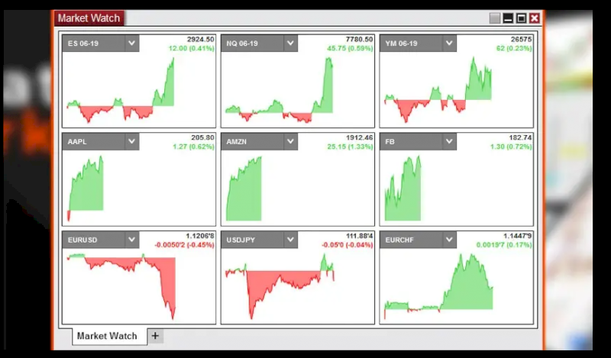Select the NQ 06-19 symbol label

coord(242,44)
